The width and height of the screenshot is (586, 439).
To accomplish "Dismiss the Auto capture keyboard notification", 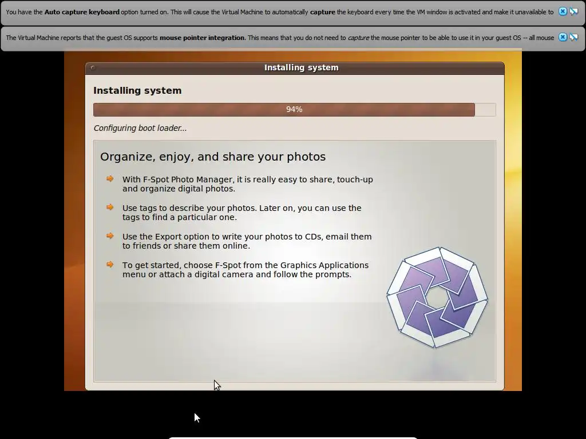I will pos(563,11).
